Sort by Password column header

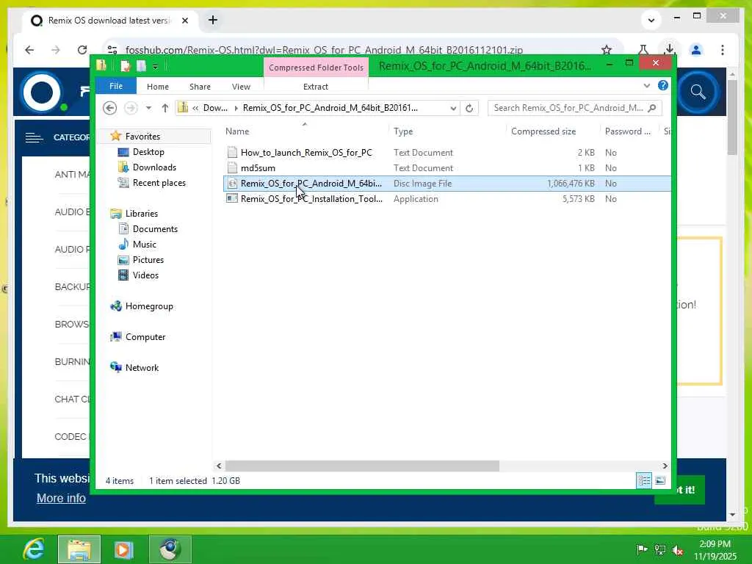click(627, 131)
